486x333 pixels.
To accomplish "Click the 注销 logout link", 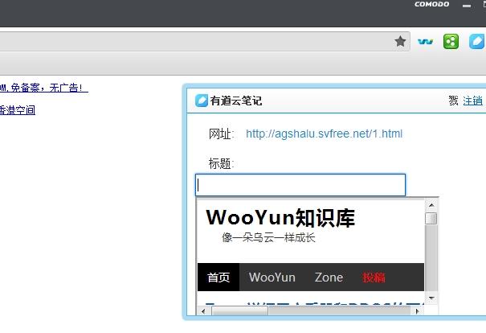I will point(472,101).
